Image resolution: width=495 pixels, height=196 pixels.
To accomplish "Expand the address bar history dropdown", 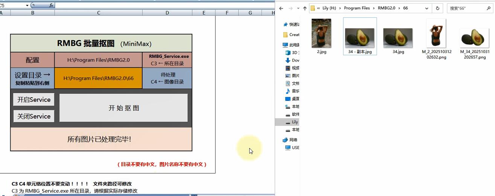I will pyautogui.click(x=426, y=8).
